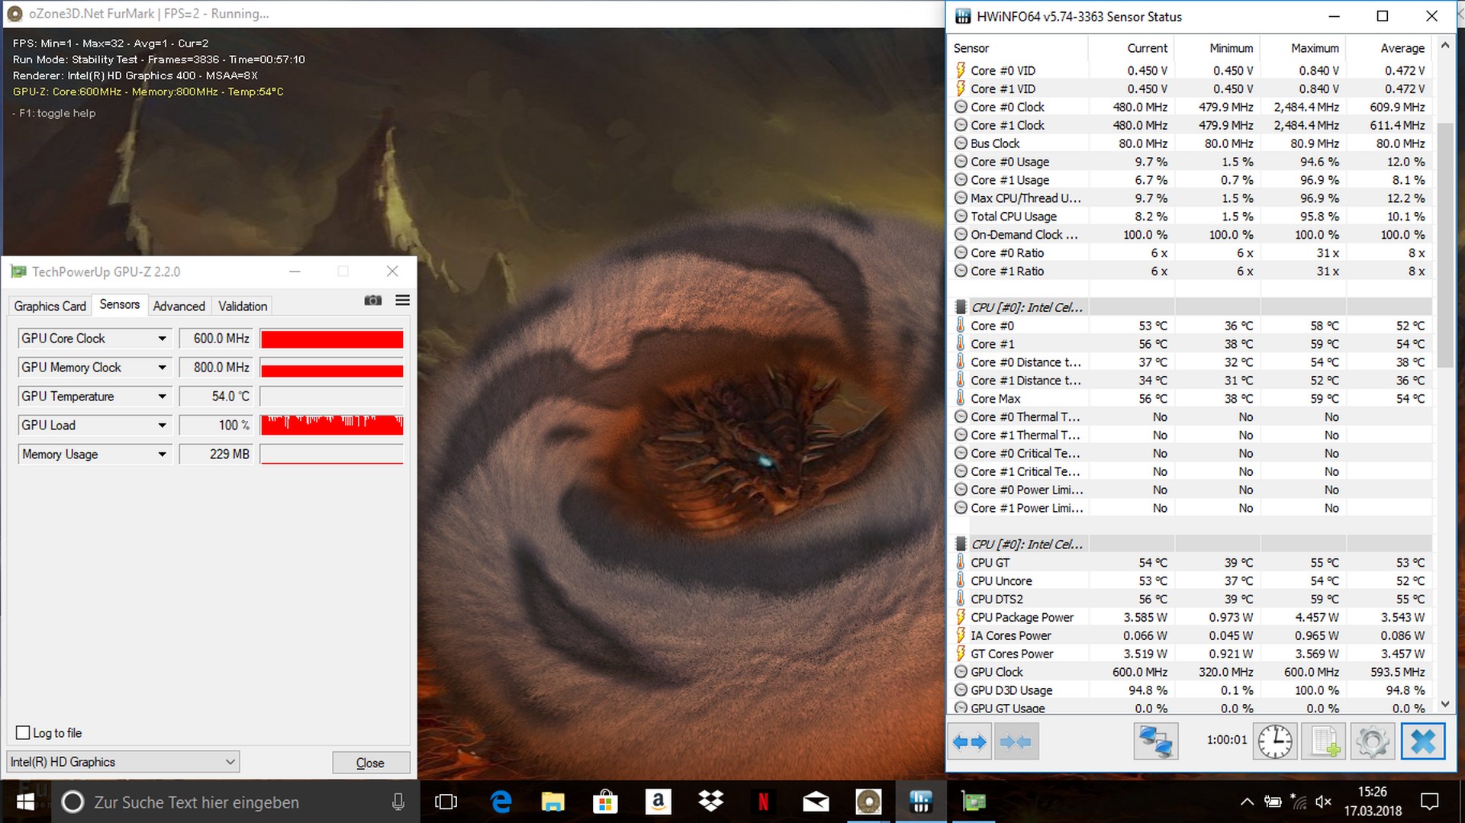Launch Microsoft Edge from the taskbar

click(501, 802)
